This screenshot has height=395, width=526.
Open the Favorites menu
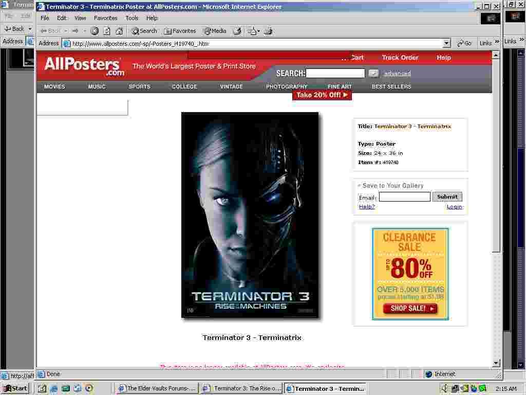[106, 18]
